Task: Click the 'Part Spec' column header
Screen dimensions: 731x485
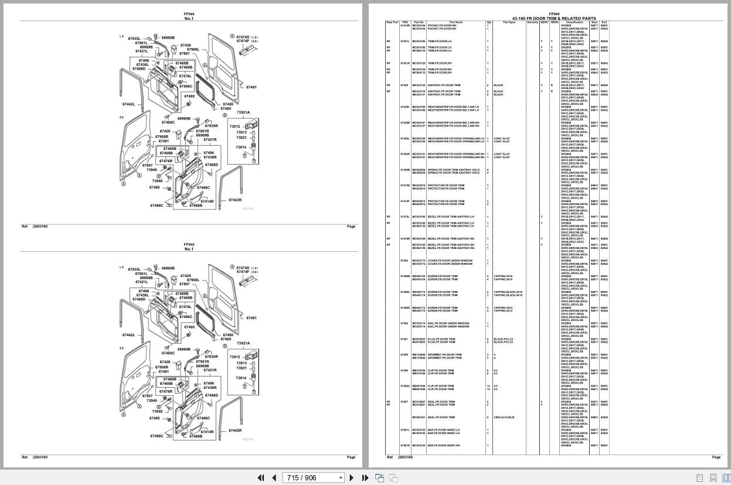Action: click(509, 22)
